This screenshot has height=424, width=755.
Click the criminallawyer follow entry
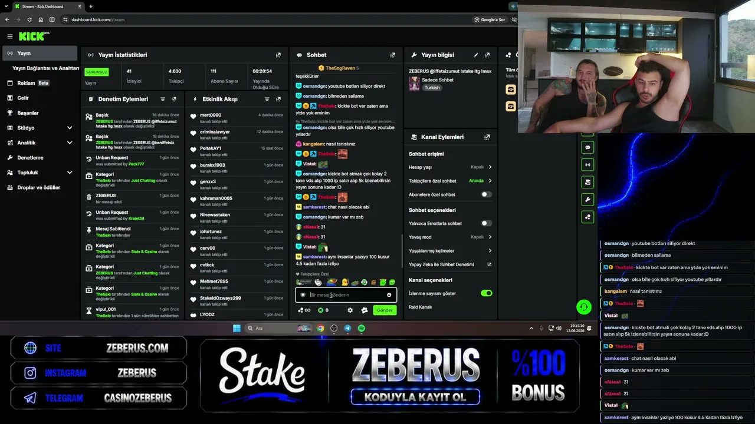click(x=236, y=134)
